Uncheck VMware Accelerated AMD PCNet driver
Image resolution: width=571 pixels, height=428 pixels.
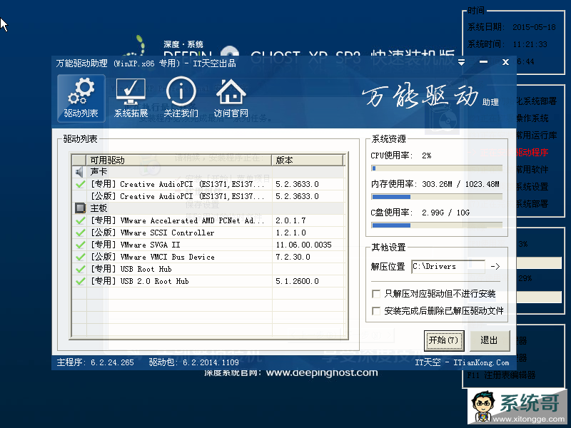(80, 220)
